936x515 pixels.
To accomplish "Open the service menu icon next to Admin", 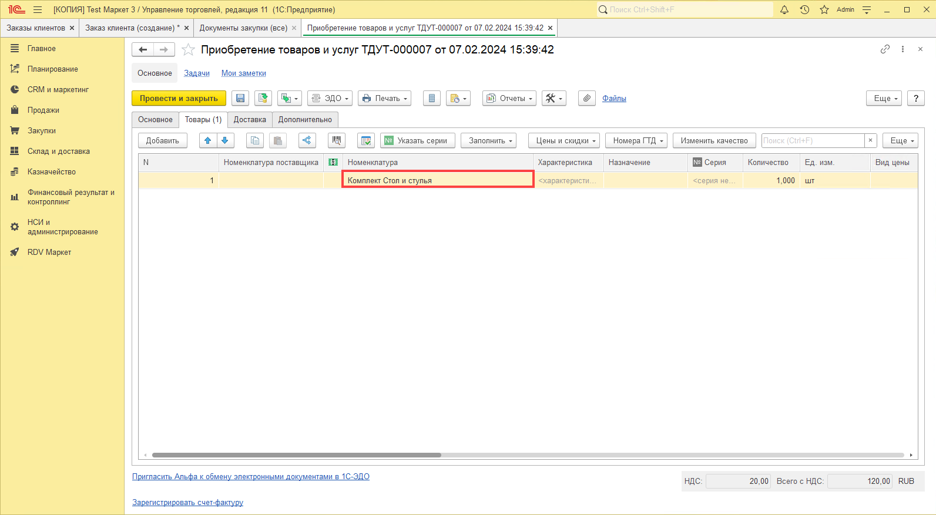I will [x=867, y=9].
